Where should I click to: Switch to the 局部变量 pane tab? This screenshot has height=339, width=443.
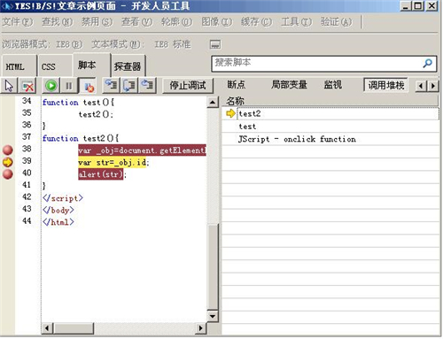pyautogui.click(x=289, y=85)
